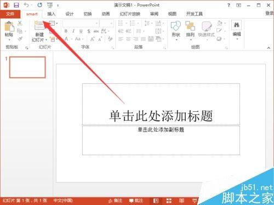The width and height of the screenshot is (274, 205).
Task: Open the Shape Effects button
Action: pyautogui.click(x=221, y=39)
